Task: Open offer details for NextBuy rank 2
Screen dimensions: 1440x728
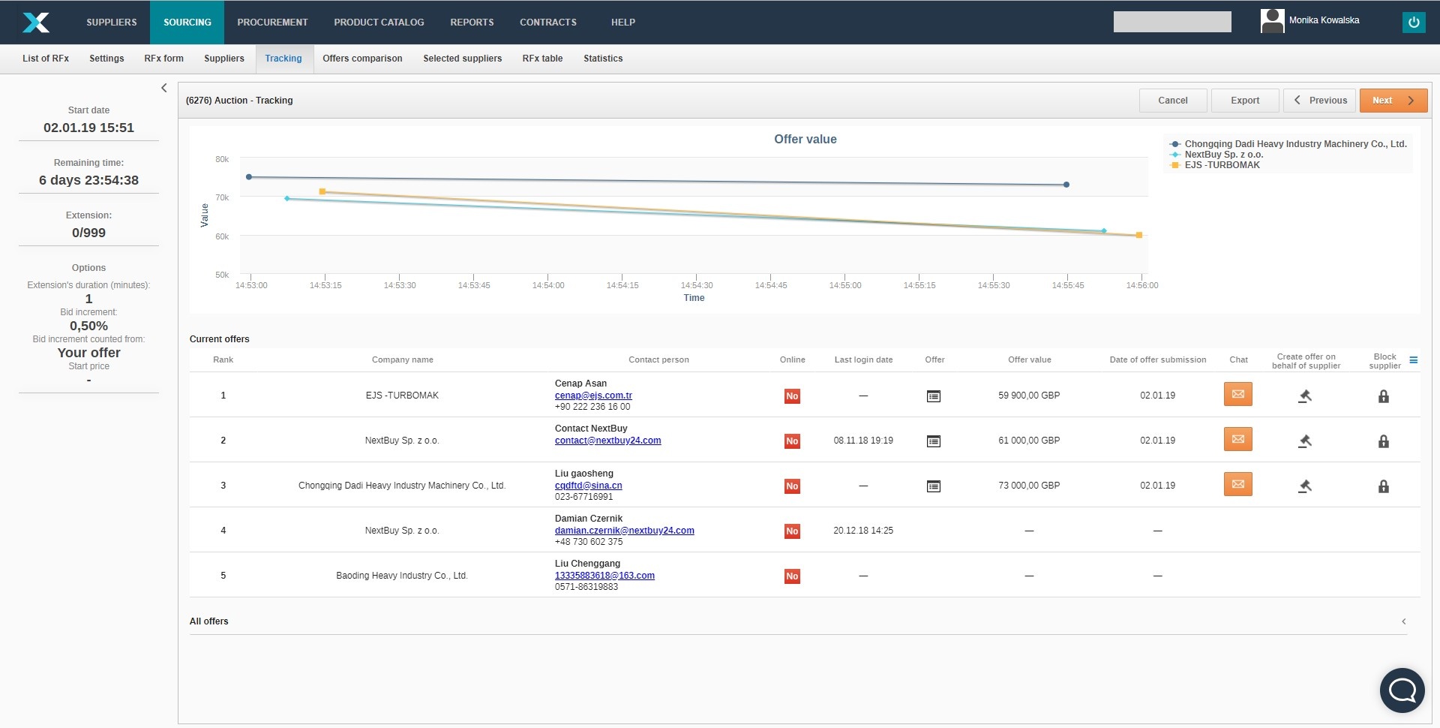Action: pos(933,441)
